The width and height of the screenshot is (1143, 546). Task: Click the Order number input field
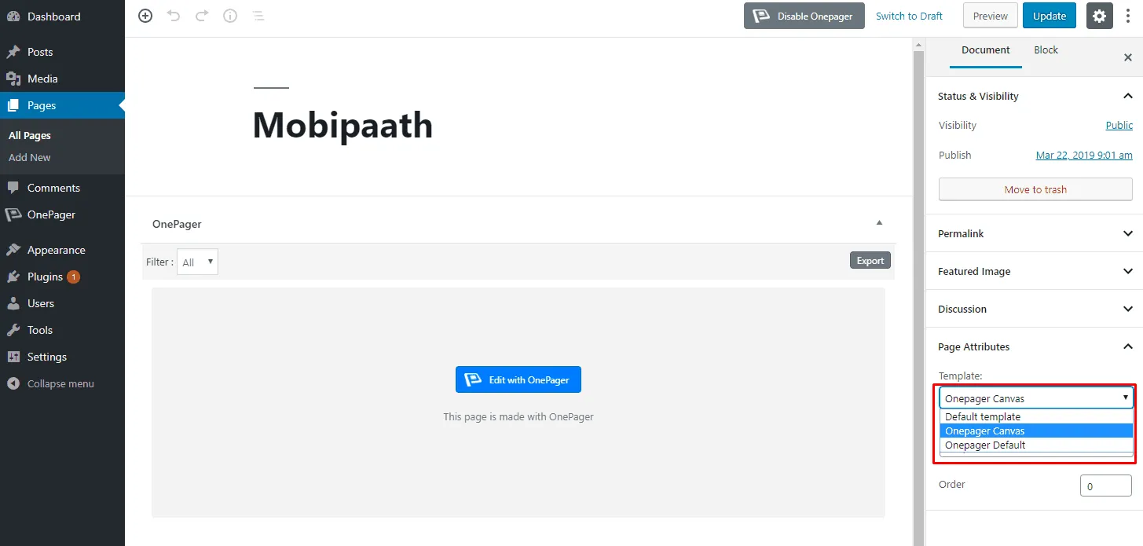point(1106,486)
